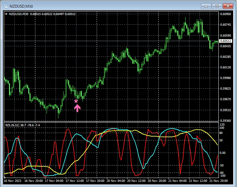Image resolution: width=237 pixels, height=187 pixels.
Task: Click the 0.60900 level on price scale
Action: coord(226,14)
